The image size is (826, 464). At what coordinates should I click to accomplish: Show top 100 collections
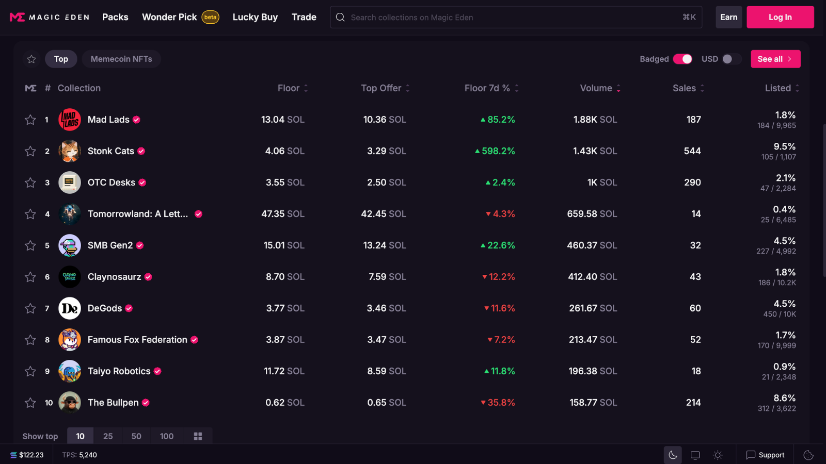[167, 436]
